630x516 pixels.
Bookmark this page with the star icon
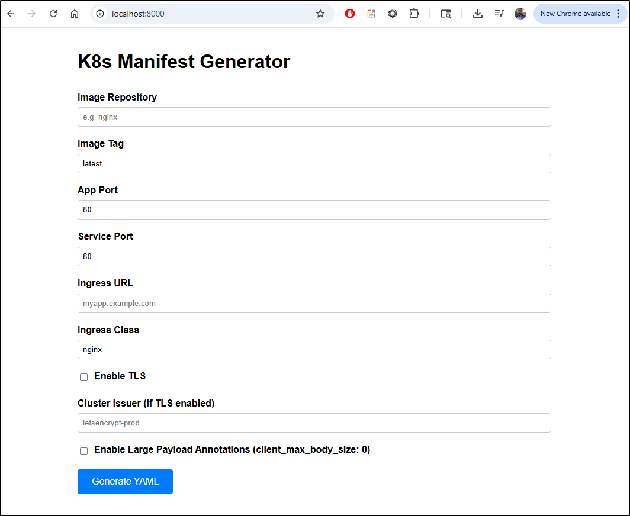[x=320, y=14]
